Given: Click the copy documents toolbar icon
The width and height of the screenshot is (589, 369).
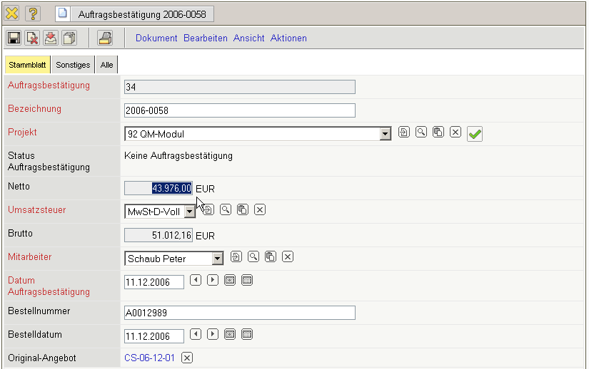Looking at the screenshot, I should [69, 38].
